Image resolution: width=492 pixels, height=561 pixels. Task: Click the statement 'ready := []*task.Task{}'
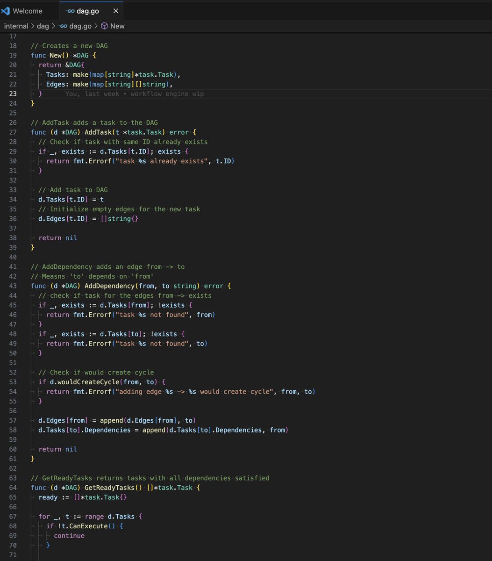click(83, 497)
